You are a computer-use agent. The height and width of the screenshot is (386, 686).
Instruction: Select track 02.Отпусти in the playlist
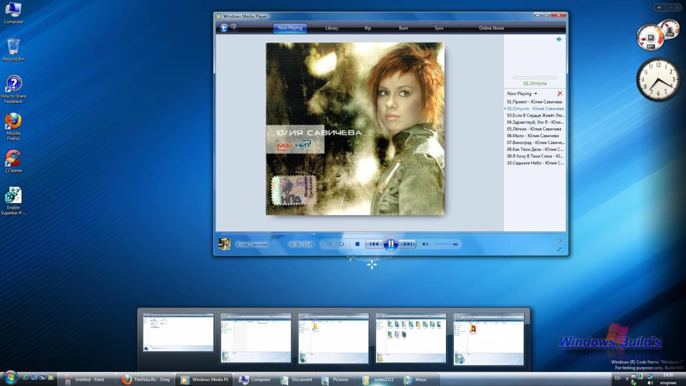(535, 109)
